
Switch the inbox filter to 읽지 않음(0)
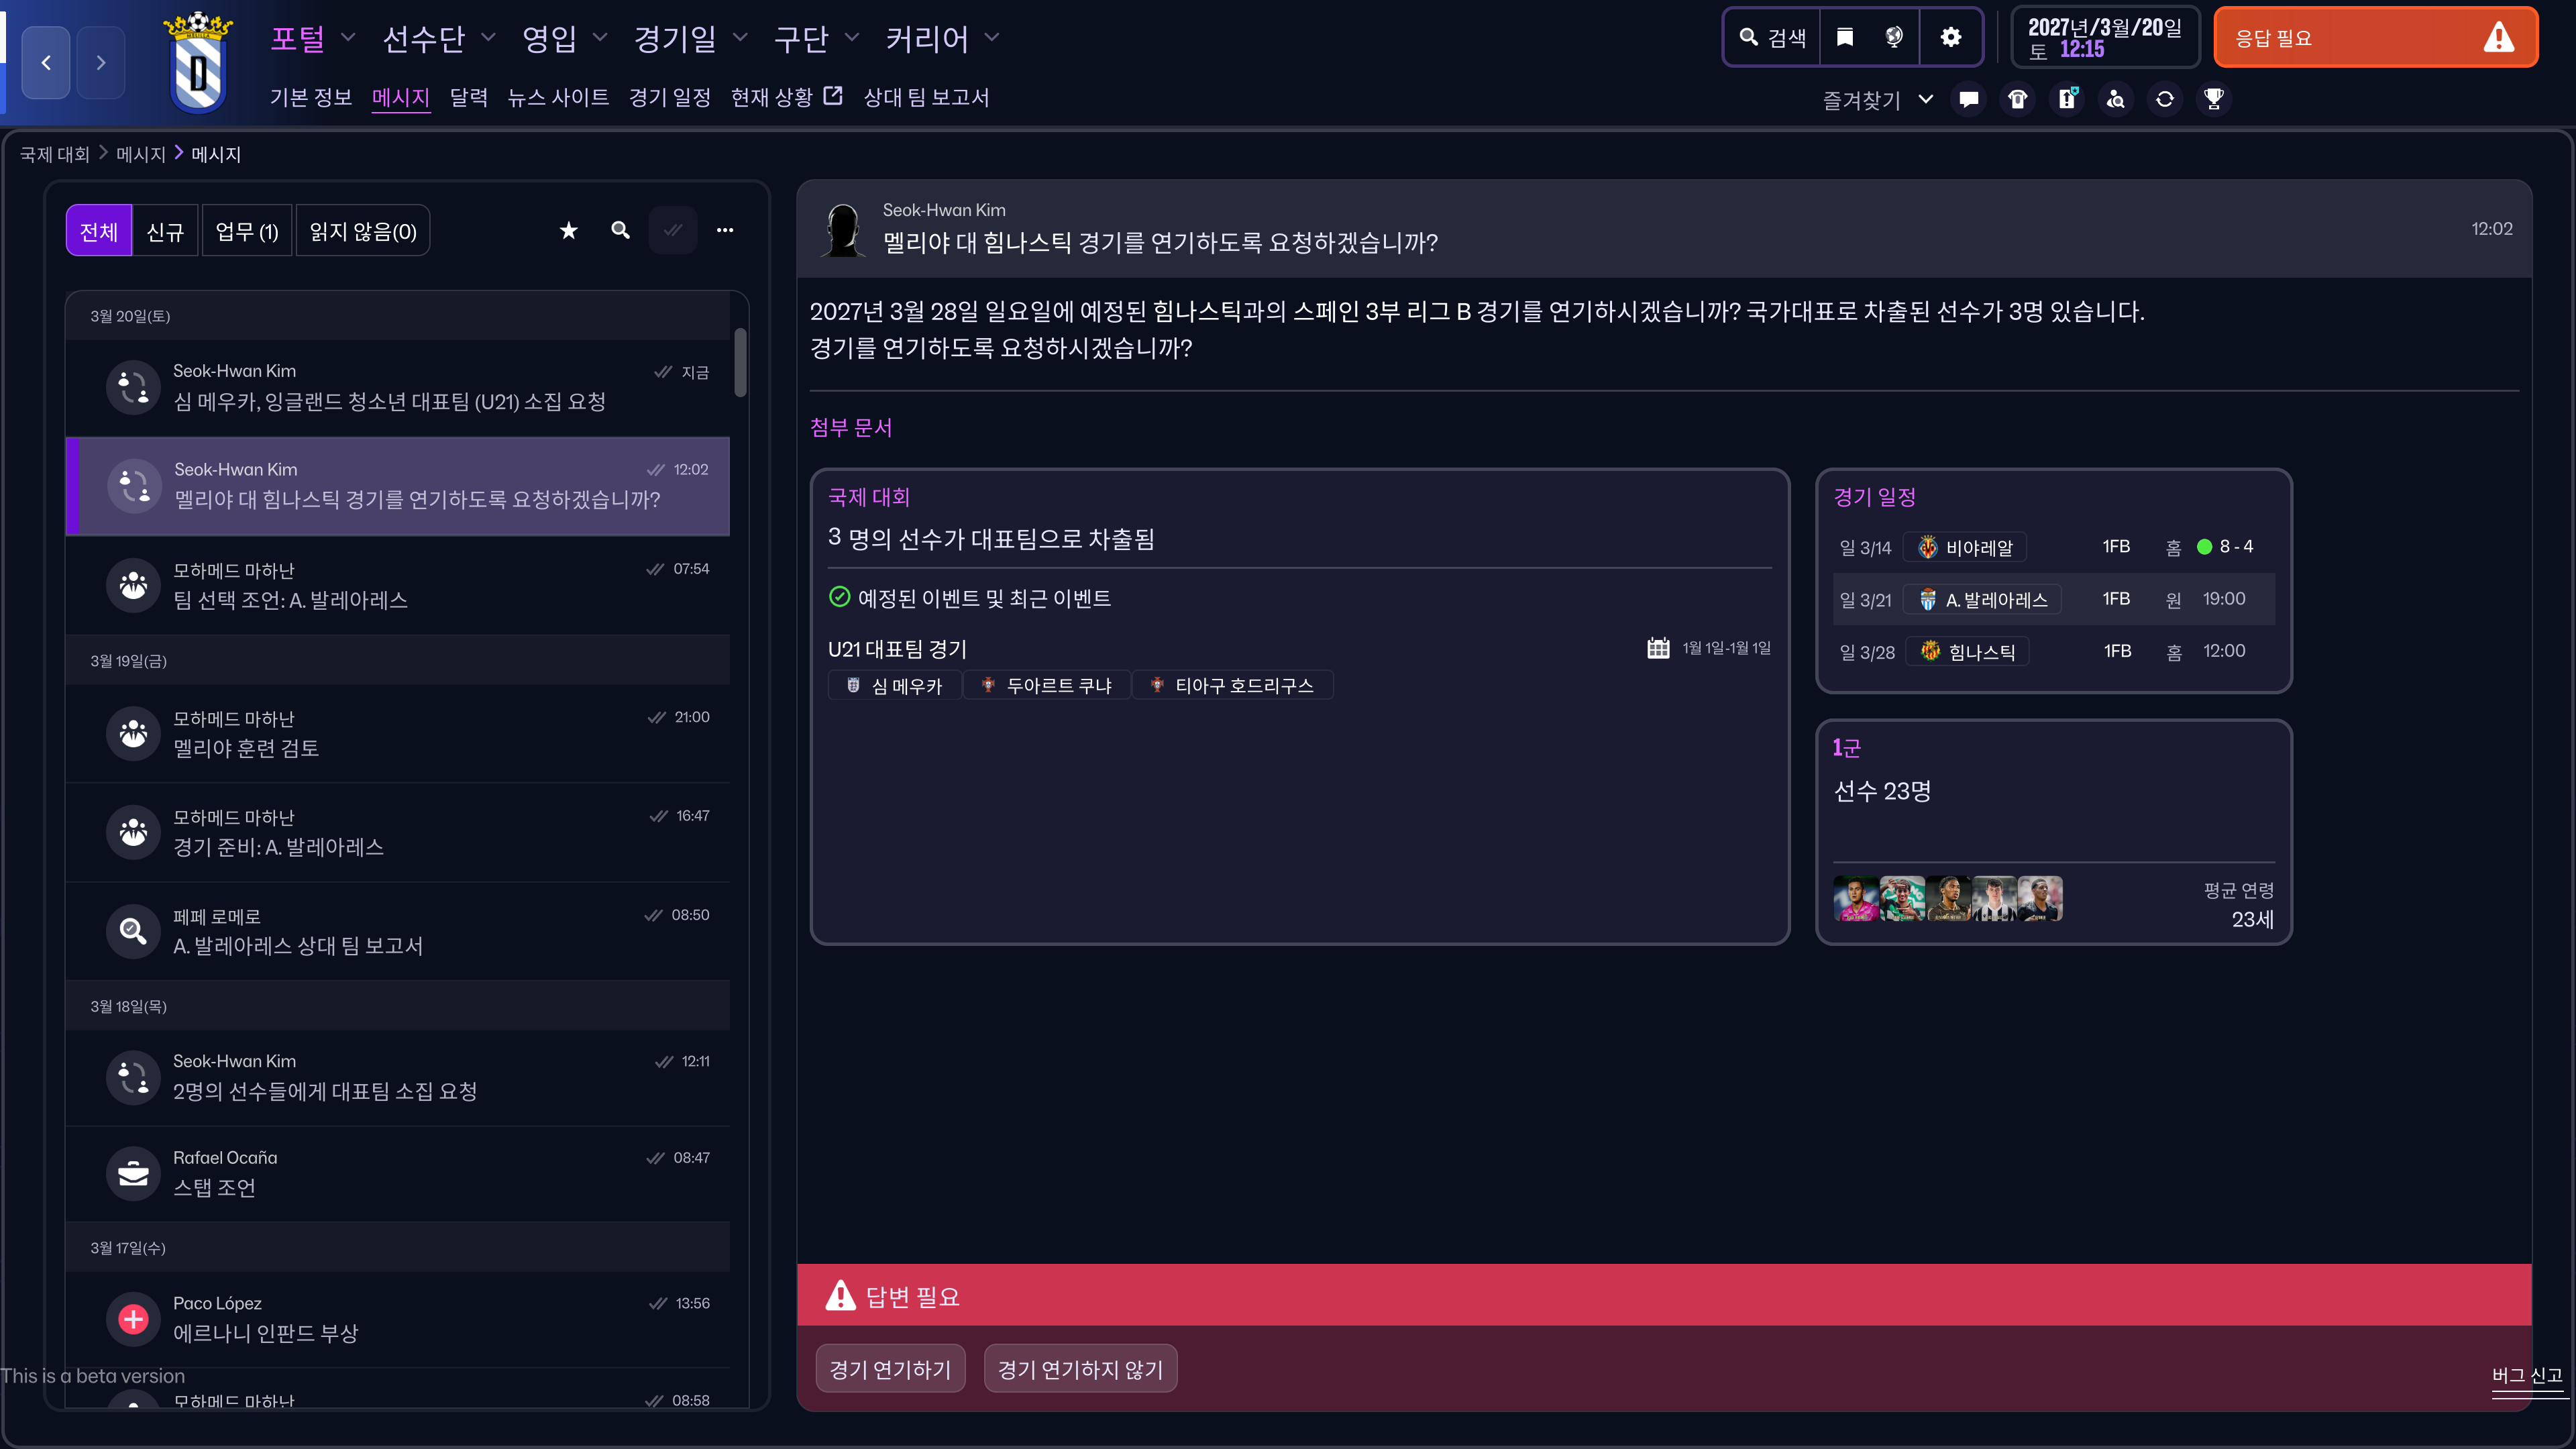(362, 231)
